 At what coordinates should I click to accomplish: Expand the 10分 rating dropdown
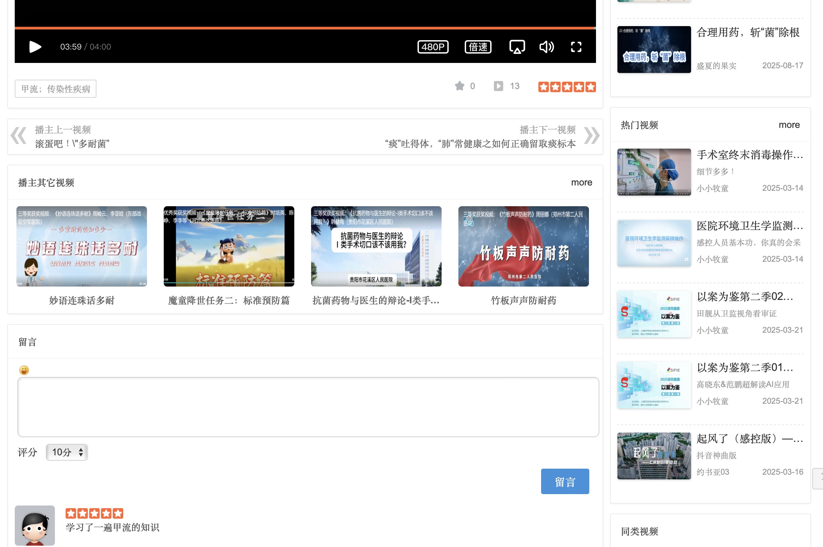pos(67,453)
